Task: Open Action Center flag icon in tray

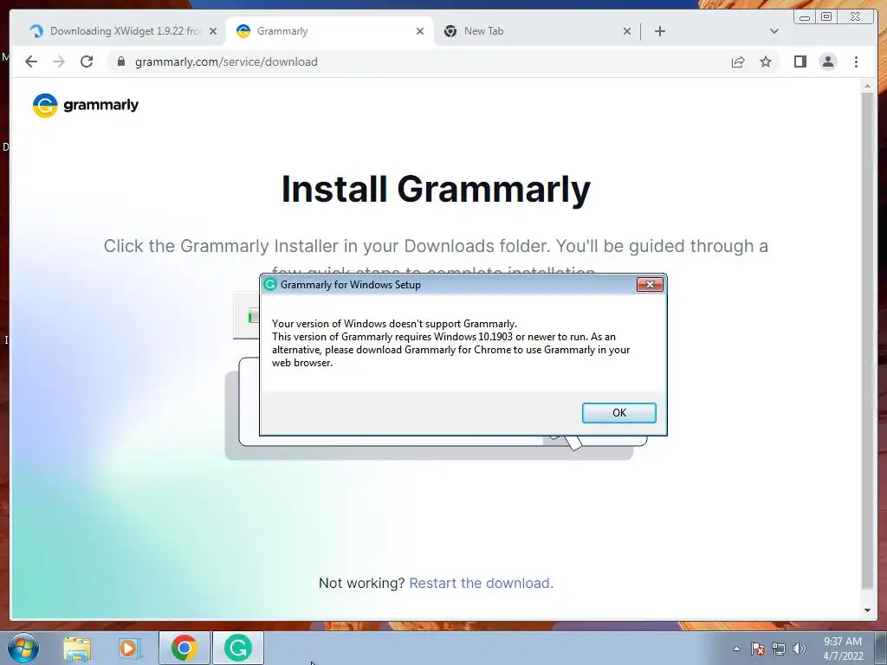Action: [x=758, y=649]
